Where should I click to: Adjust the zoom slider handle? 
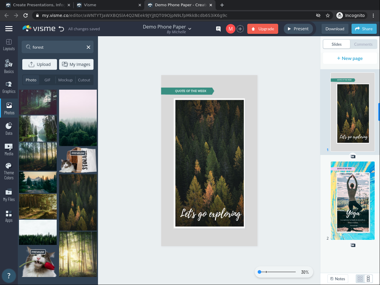click(259, 272)
